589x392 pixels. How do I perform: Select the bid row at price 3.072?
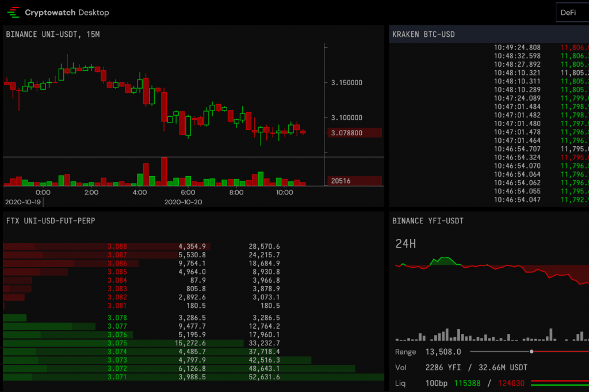pos(193,368)
